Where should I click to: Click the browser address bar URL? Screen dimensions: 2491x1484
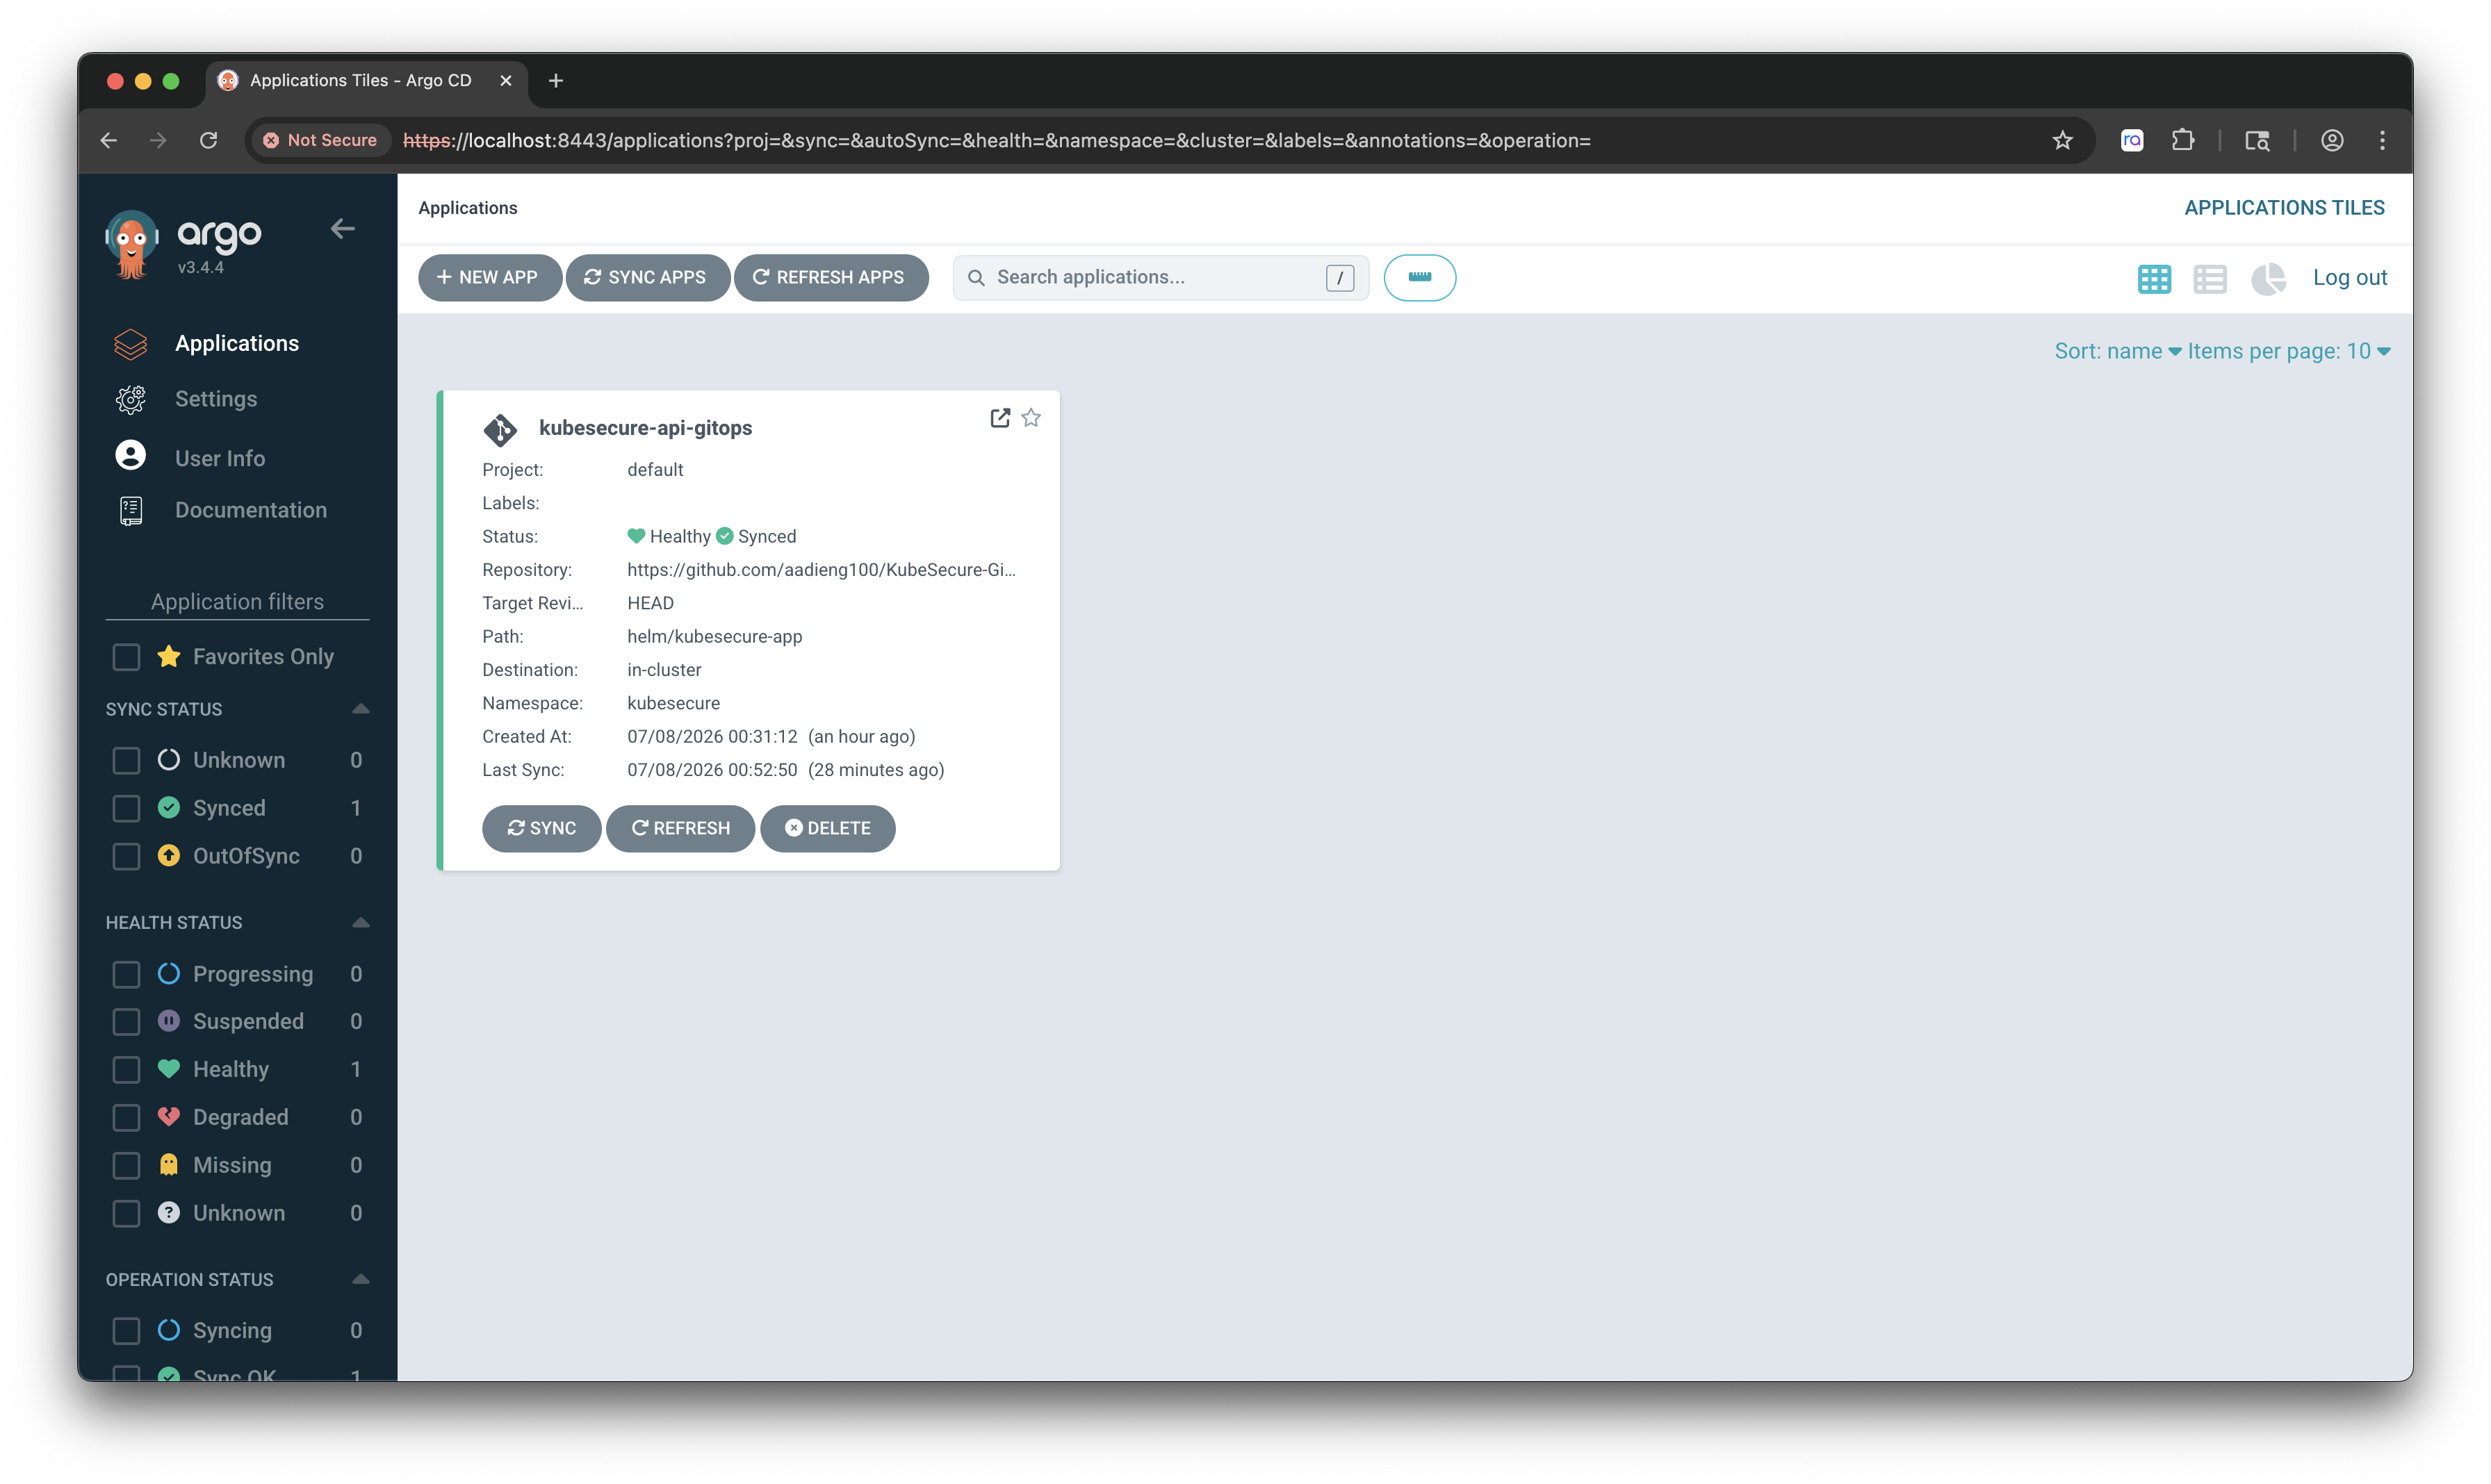[x=997, y=140]
